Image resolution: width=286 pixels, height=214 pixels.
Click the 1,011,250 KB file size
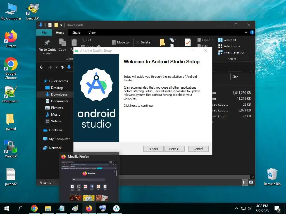pos(242,93)
